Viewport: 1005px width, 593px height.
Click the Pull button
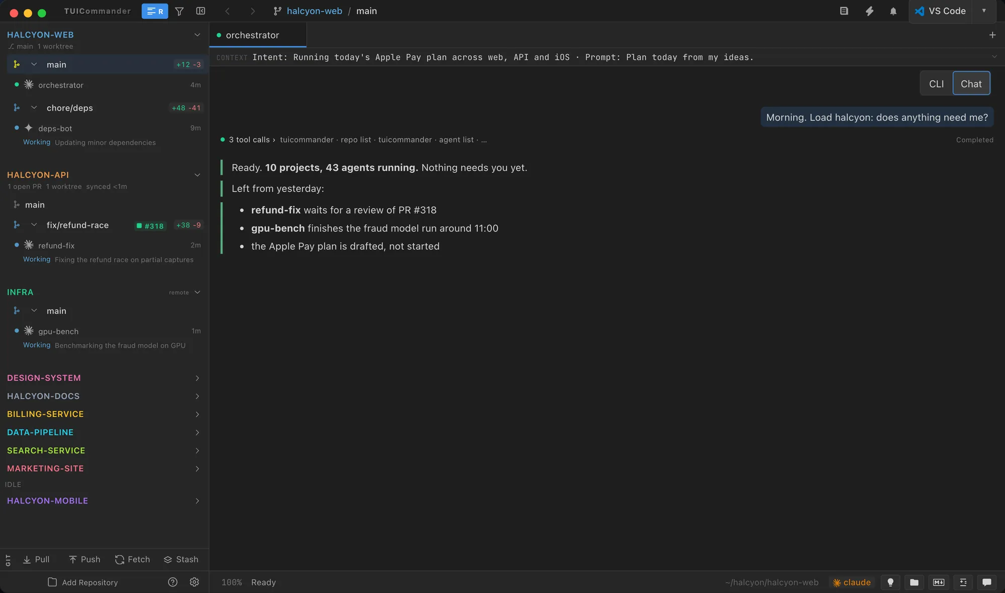[36, 560]
